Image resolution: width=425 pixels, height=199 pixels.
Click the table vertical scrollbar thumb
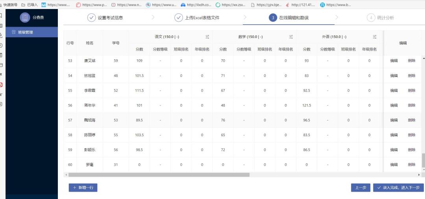(x=423, y=161)
